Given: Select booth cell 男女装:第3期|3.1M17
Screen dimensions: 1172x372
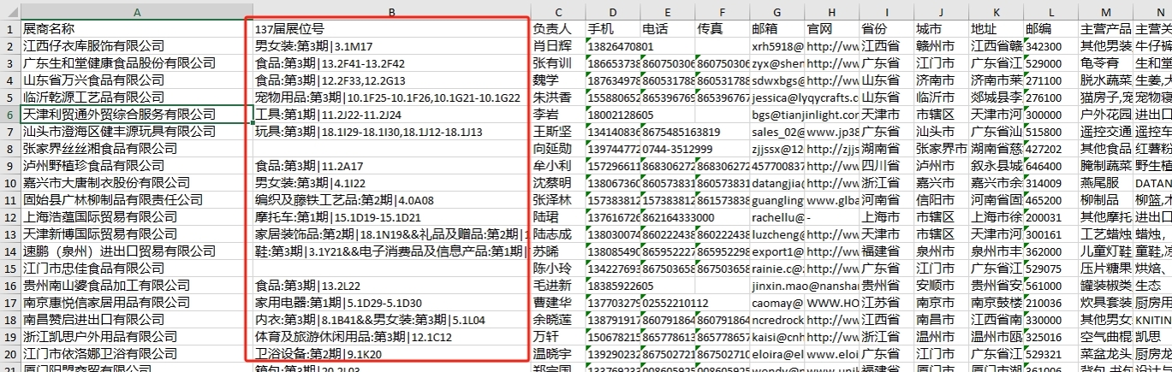Looking at the screenshot, I should point(391,45).
